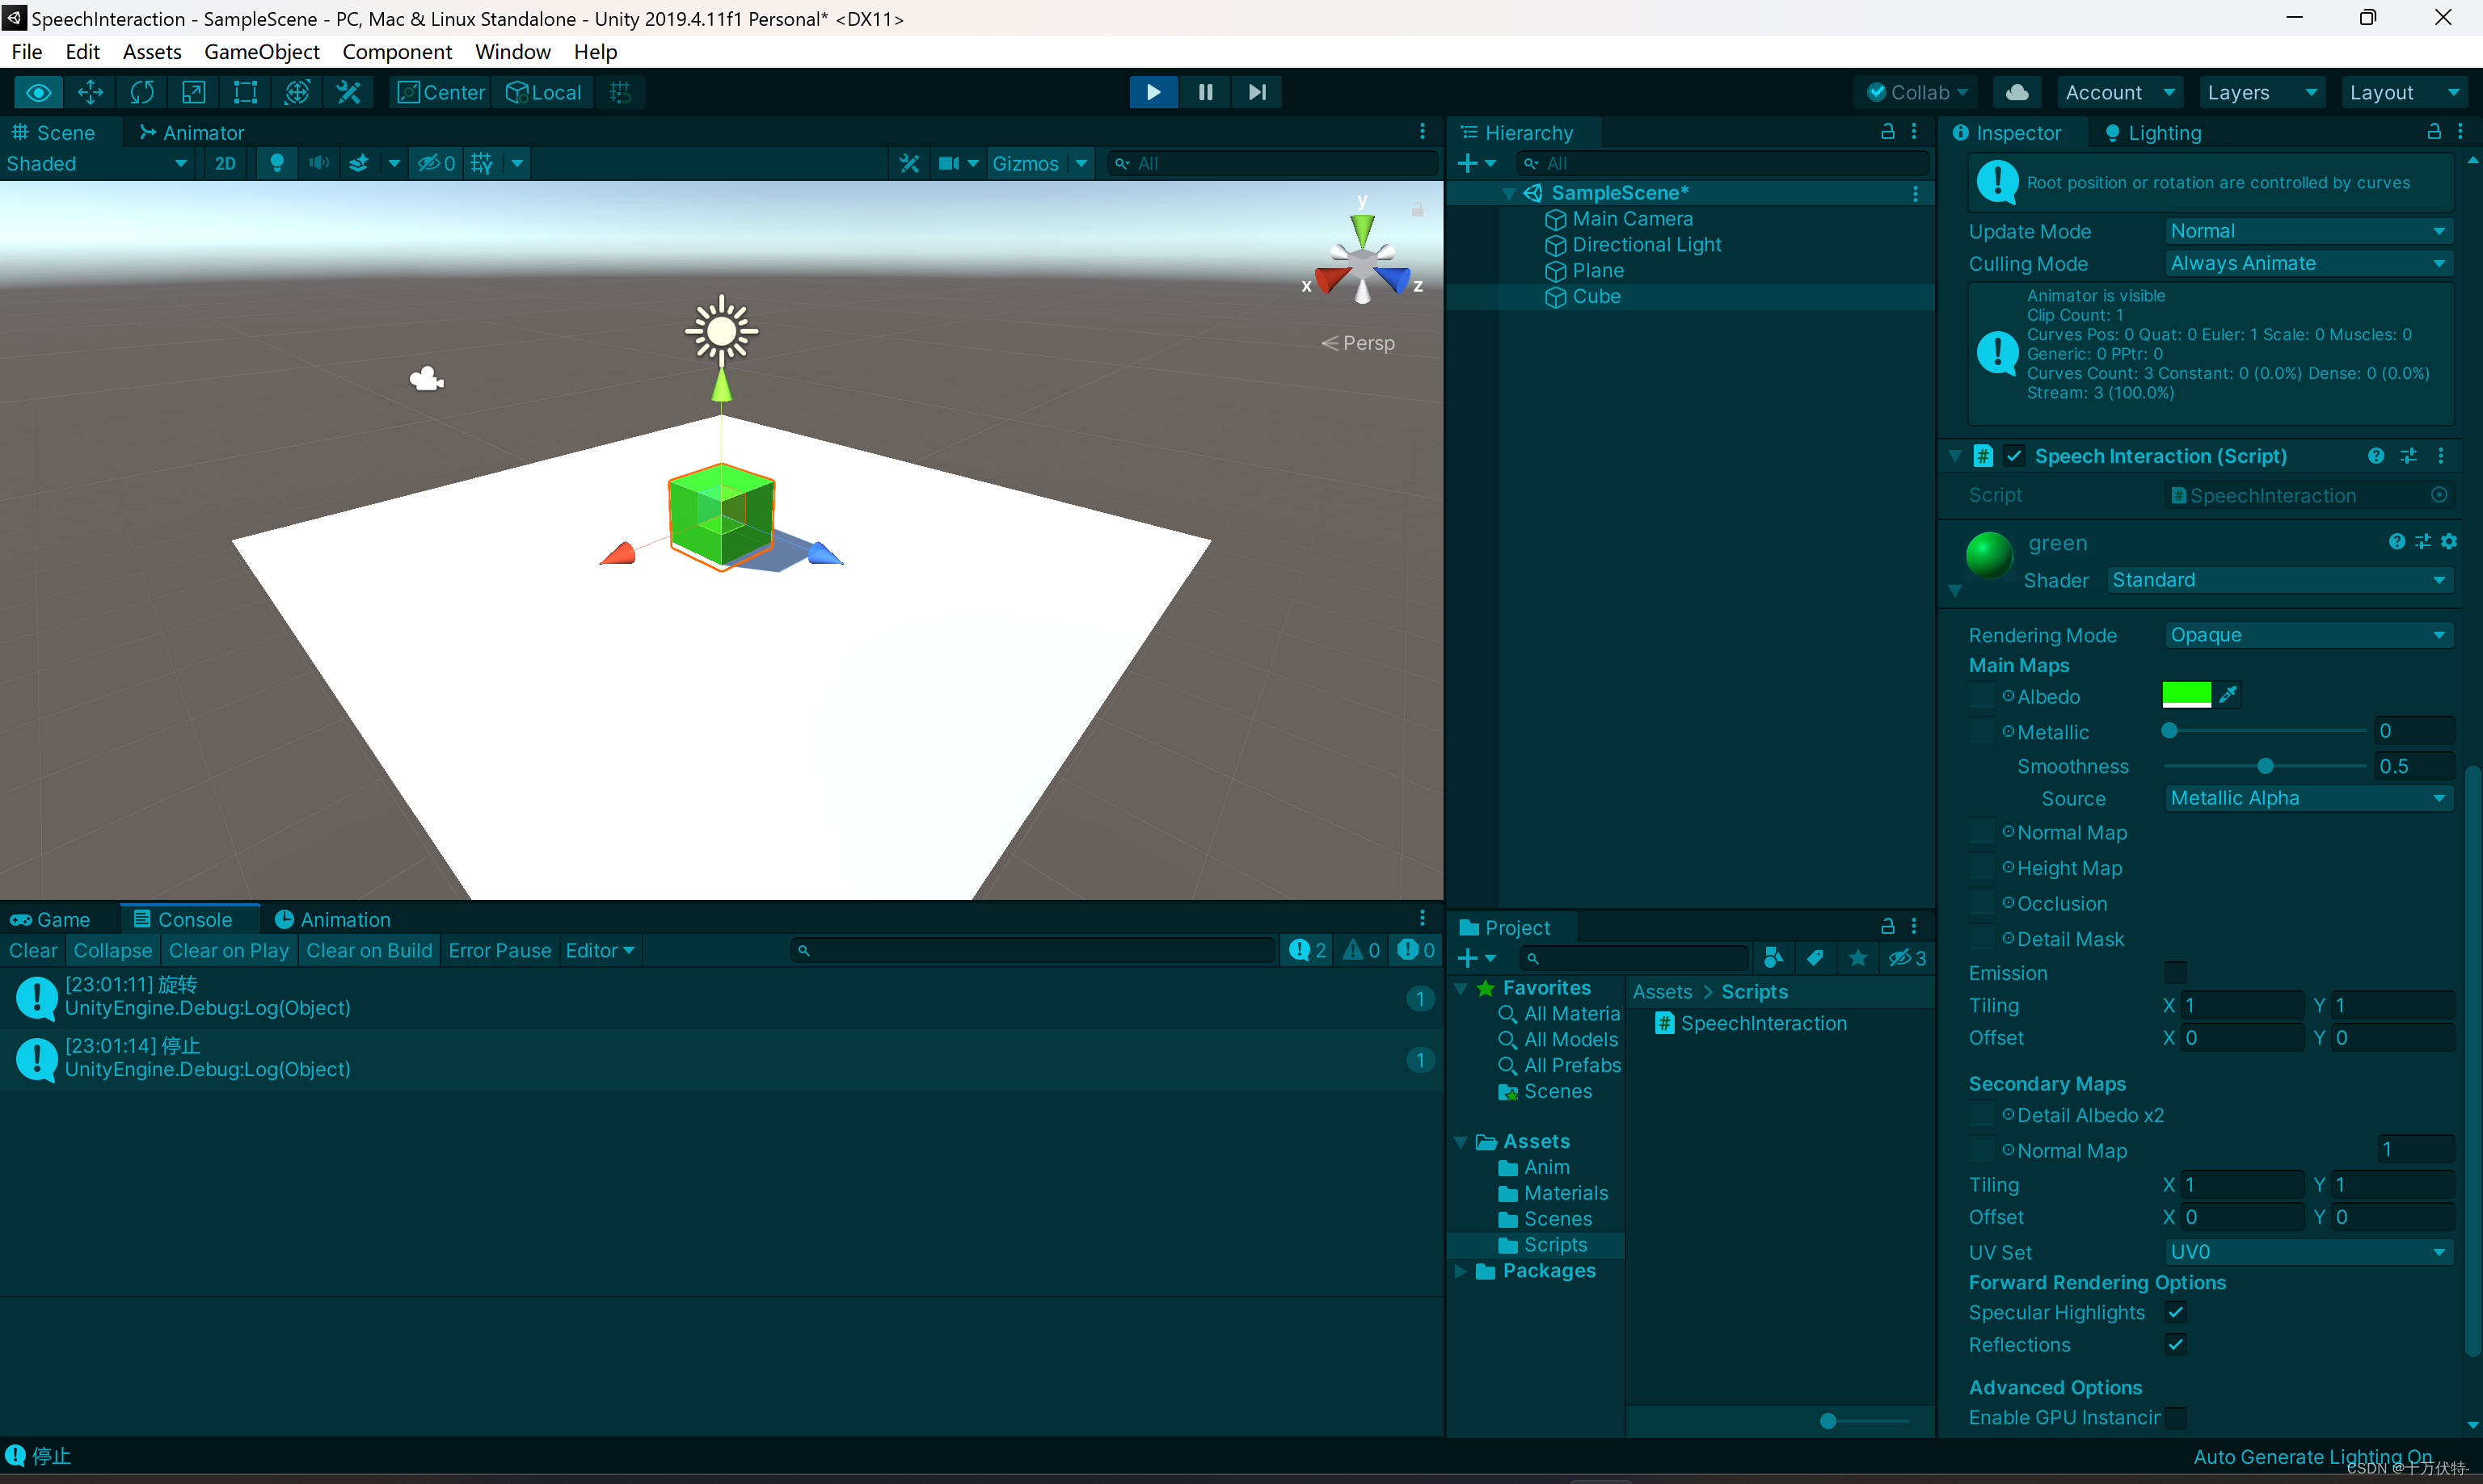This screenshot has width=2483, height=1484.
Task: Uncheck the Reflections option
Action: [2175, 1344]
